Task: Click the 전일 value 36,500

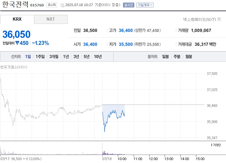Action: coord(90,30)
